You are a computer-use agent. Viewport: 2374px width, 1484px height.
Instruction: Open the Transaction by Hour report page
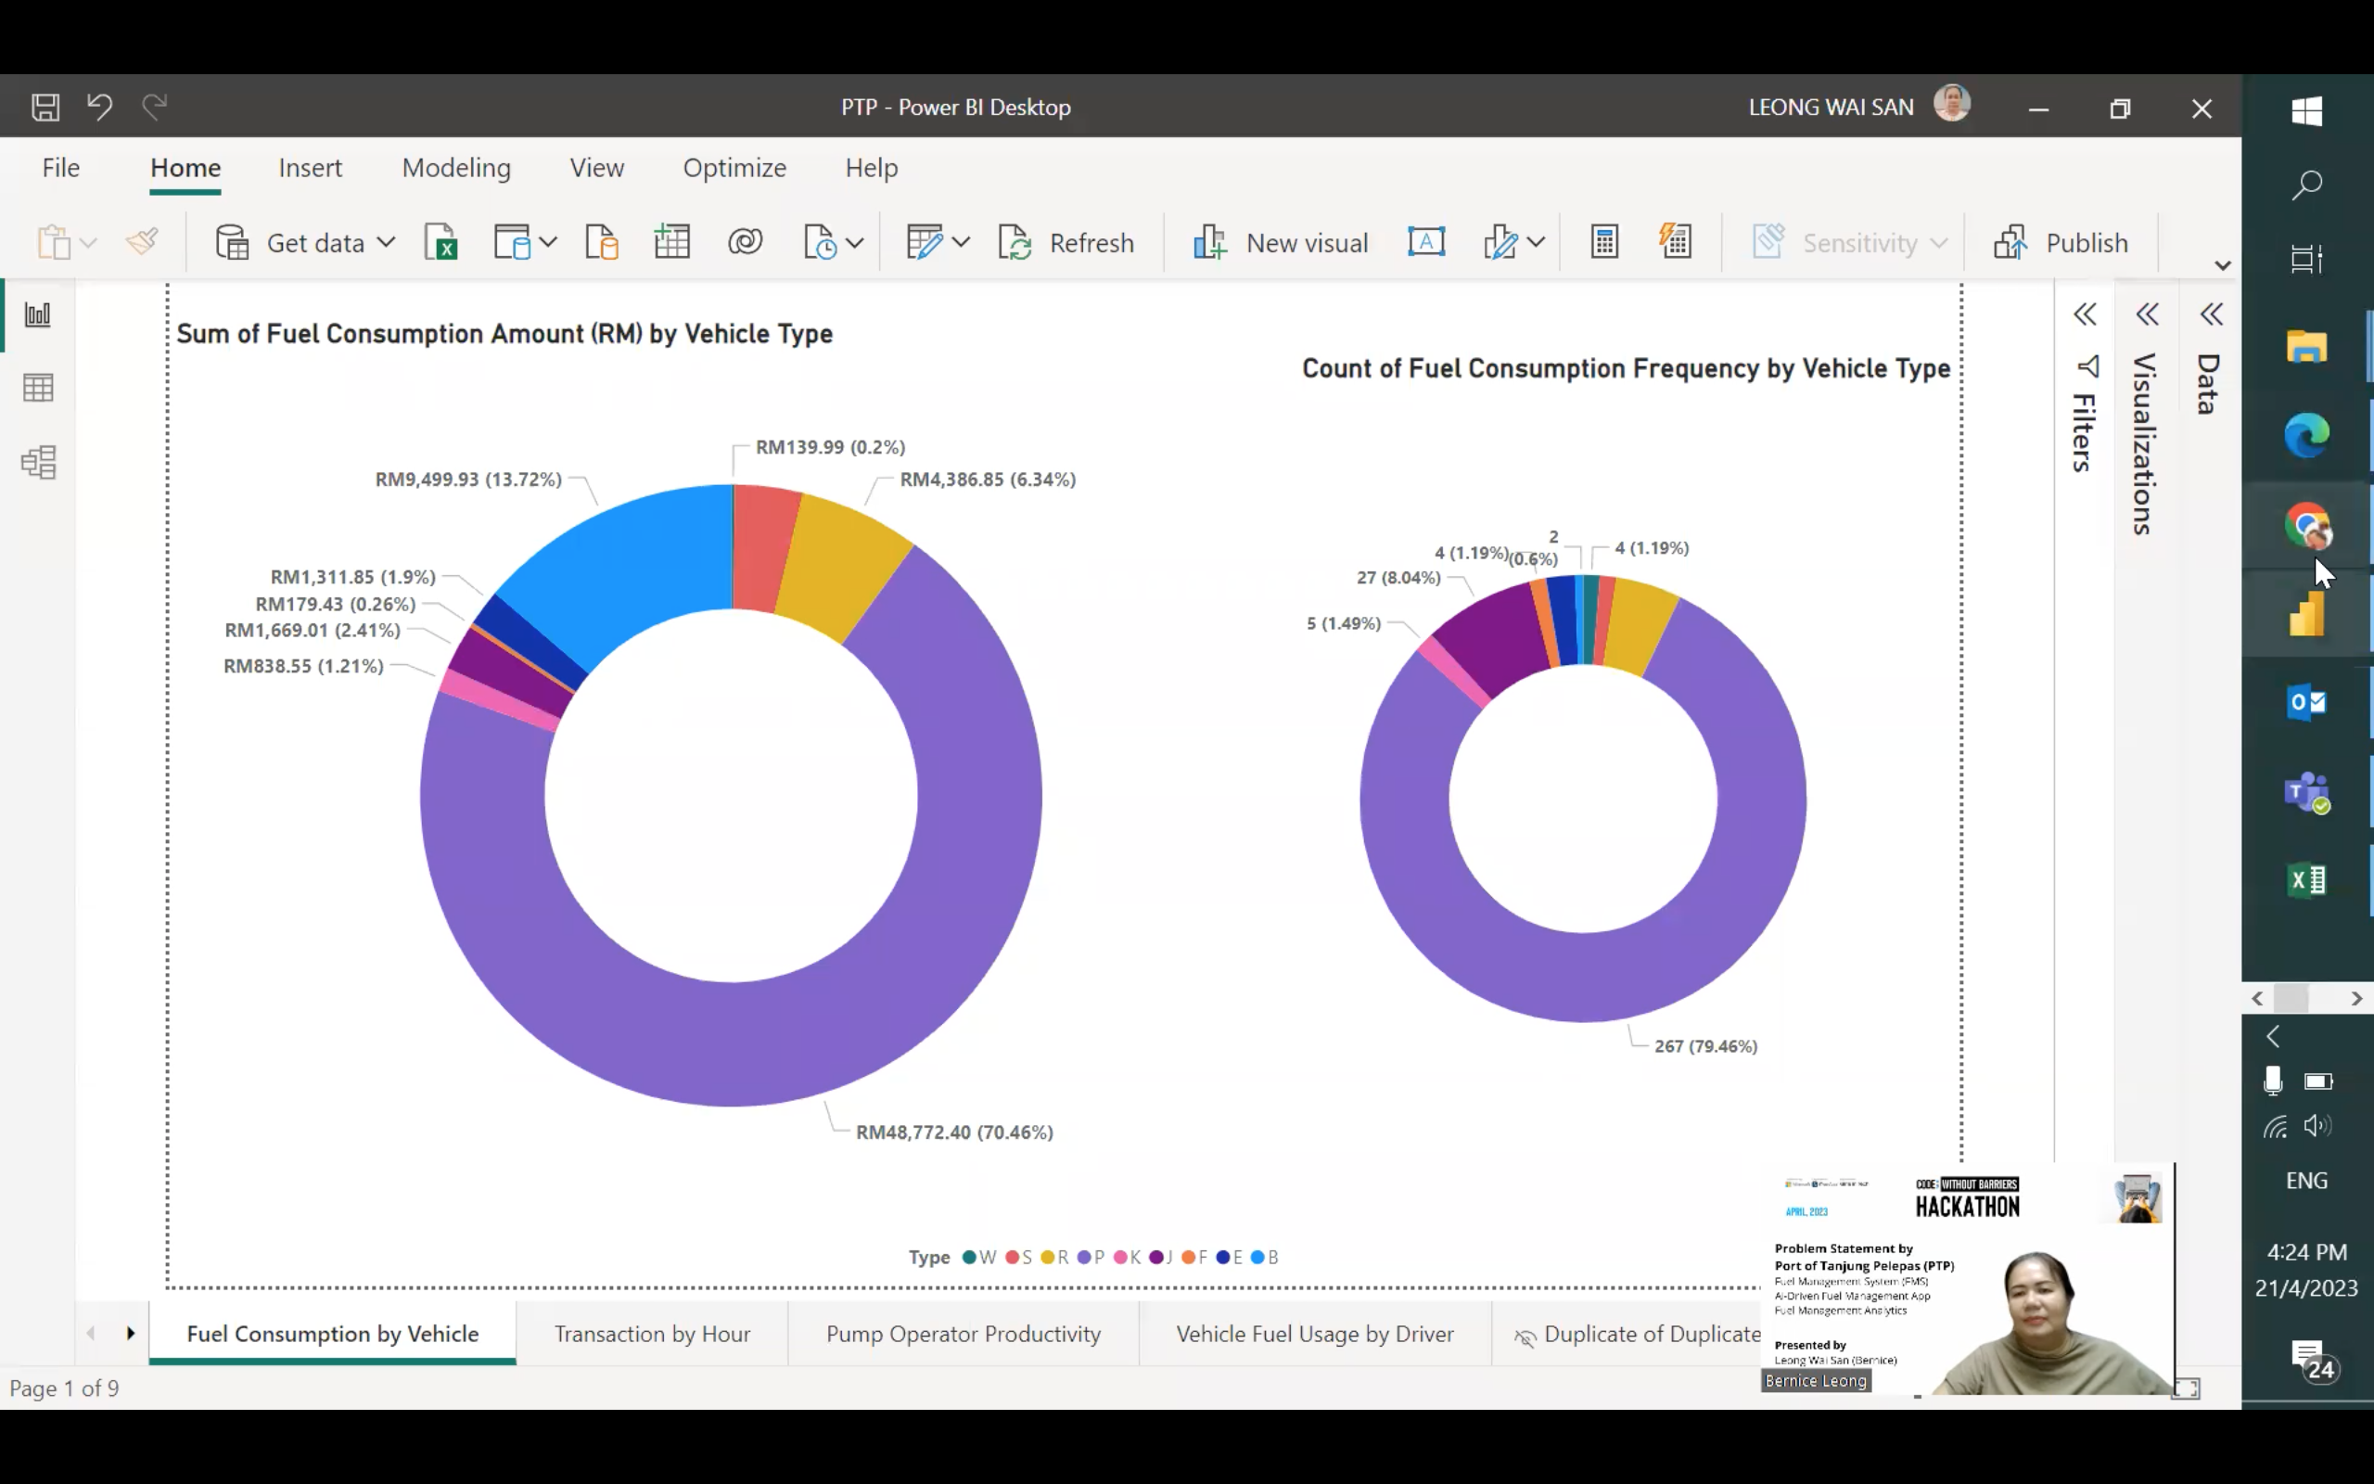[x=651, y=1333]
